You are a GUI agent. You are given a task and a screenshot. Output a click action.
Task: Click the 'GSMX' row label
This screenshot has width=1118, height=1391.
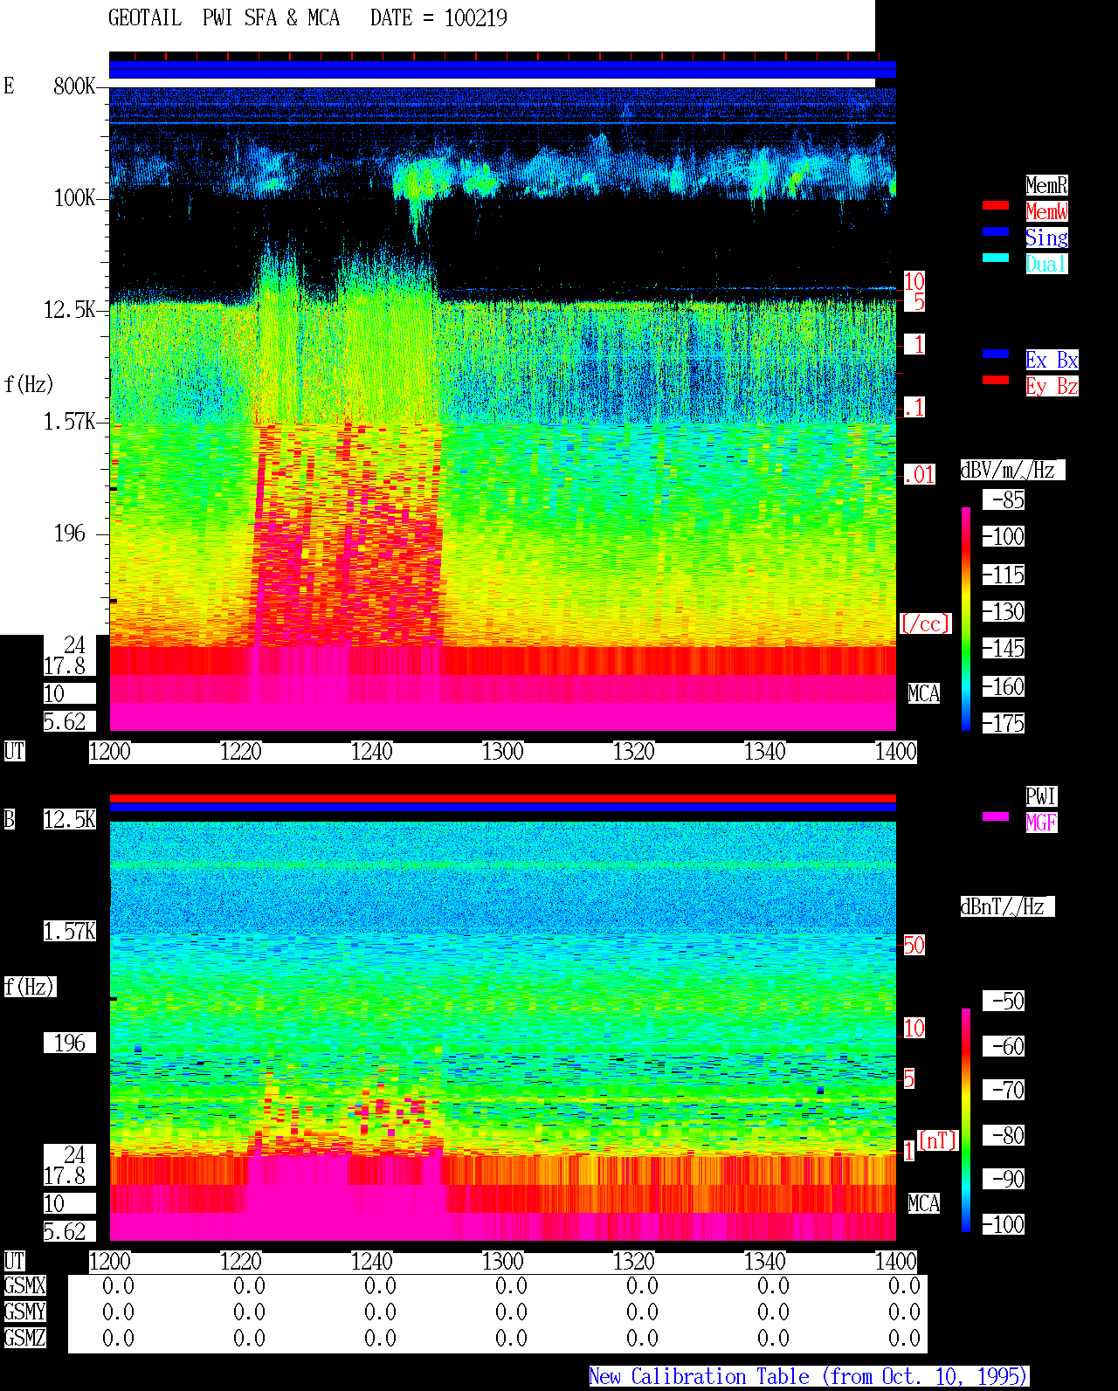pyautogui.click(x=24, y=1285)
